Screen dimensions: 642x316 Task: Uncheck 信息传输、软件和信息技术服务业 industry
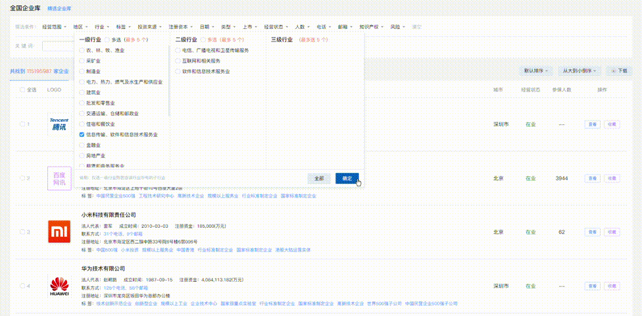[82, 134]
